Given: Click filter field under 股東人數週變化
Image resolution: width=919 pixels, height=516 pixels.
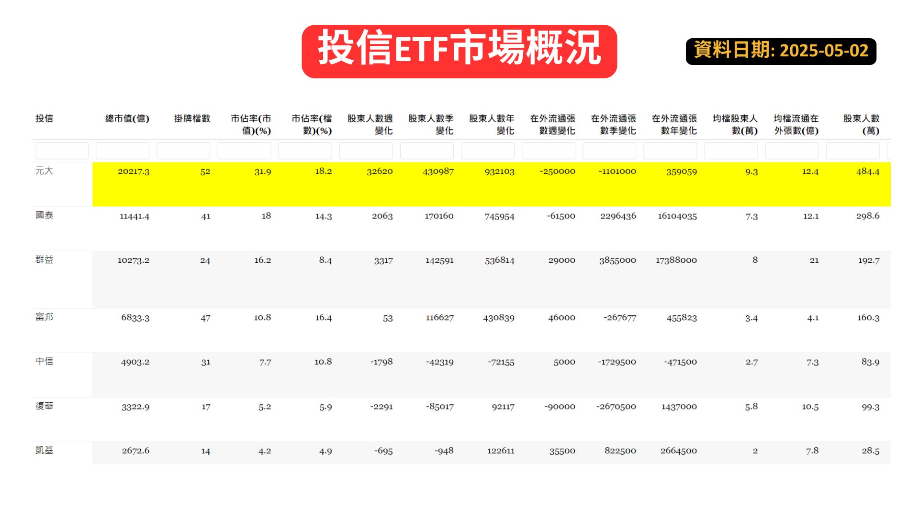Looking at the screenshot, I should click(366, 151).
